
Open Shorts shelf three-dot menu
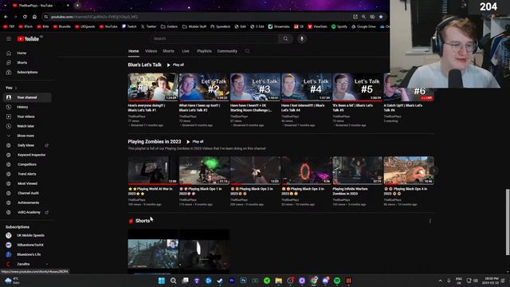point(430,222)
